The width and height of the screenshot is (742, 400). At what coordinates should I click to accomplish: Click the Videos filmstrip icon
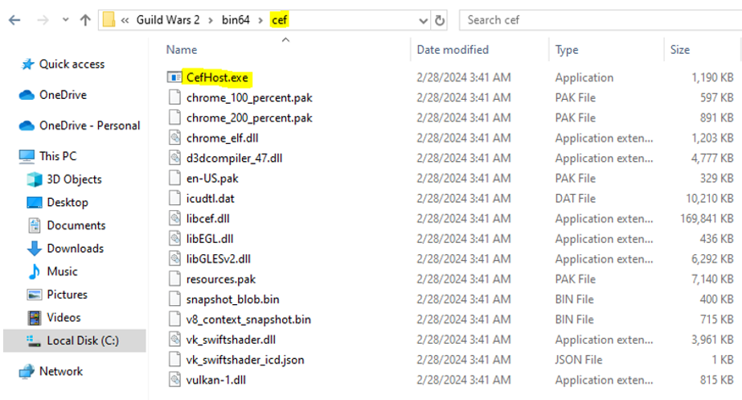click(x=34, y=318)
